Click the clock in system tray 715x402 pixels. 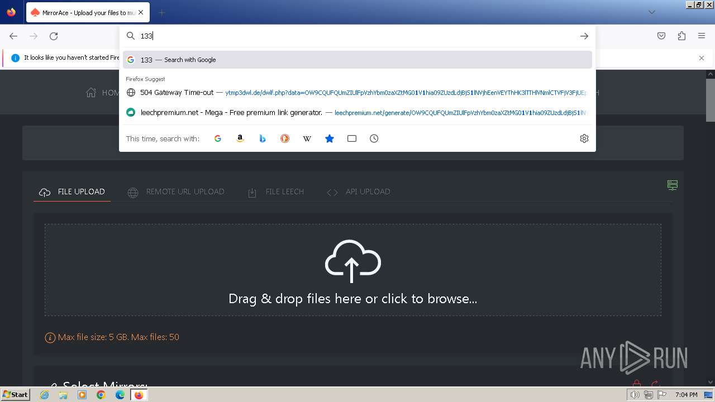[686, 395]
